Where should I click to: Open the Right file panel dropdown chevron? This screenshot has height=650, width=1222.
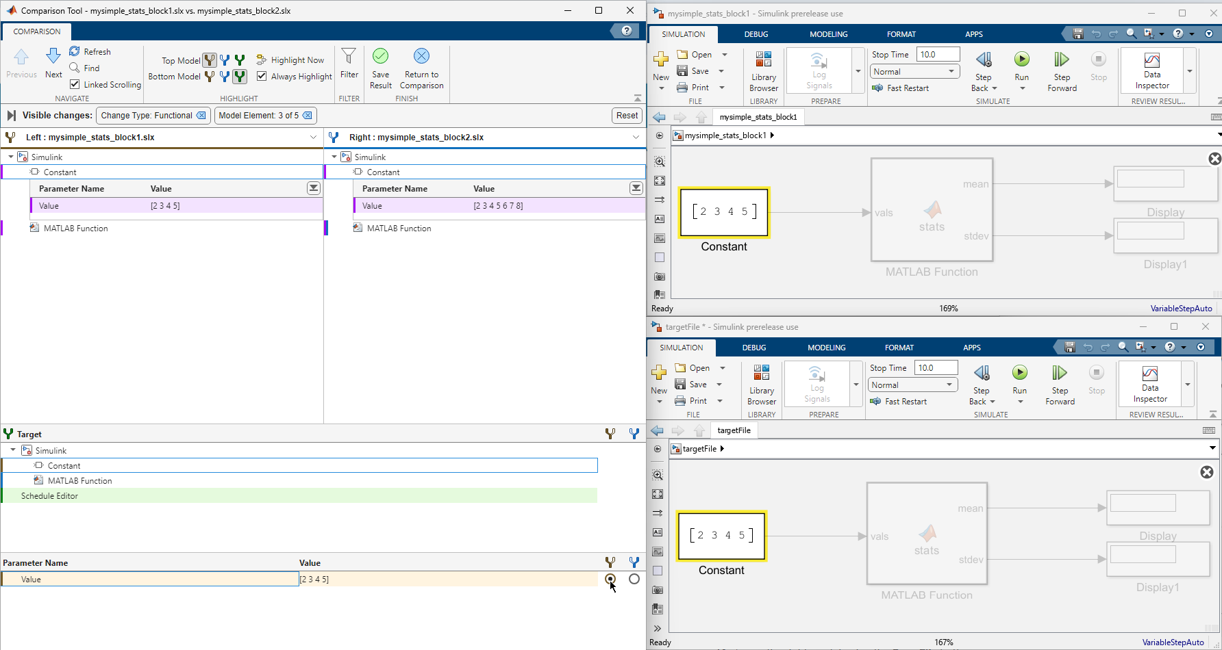tap(636, 137)
